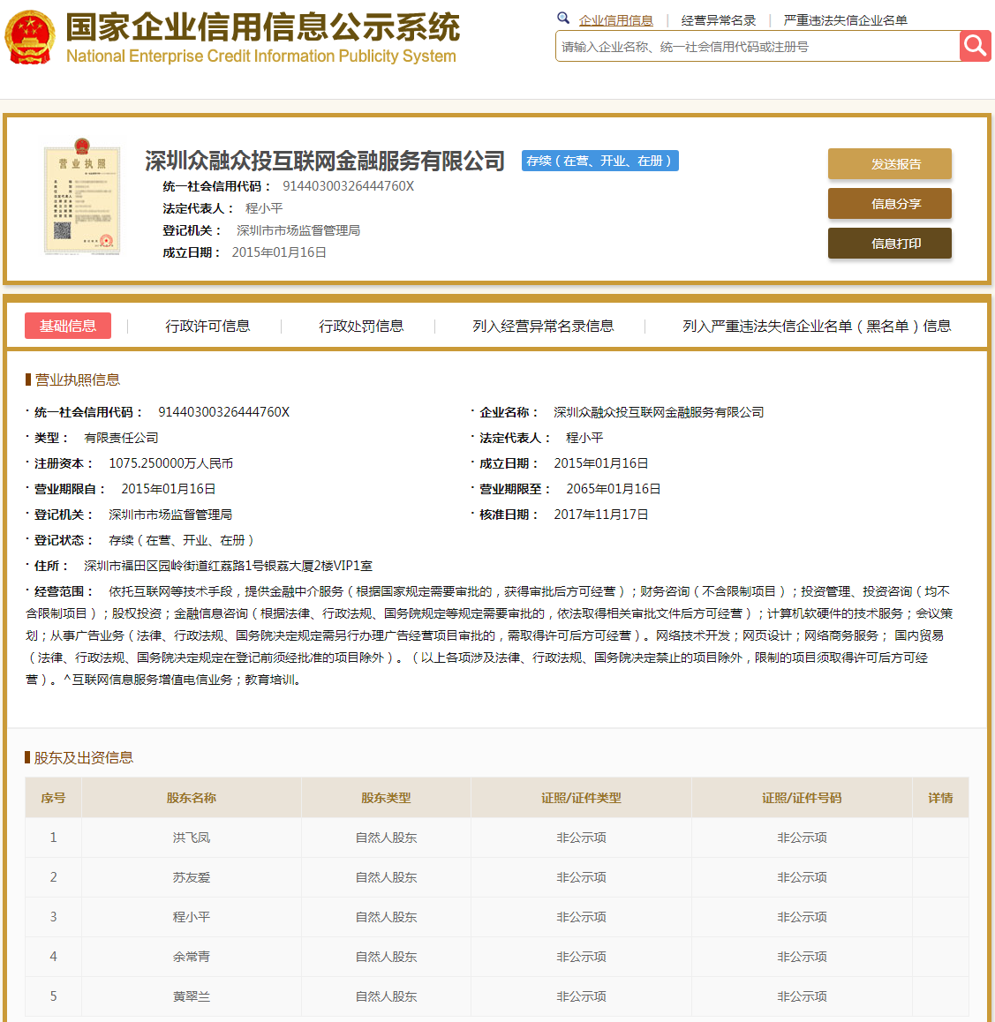The width and height of the screenshot is (995, 1022).
Task: Click the enterprise search input box
Action: 750,46
